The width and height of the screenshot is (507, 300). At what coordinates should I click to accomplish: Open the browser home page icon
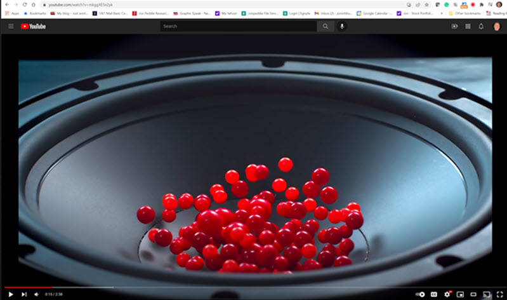coord(33,4)
